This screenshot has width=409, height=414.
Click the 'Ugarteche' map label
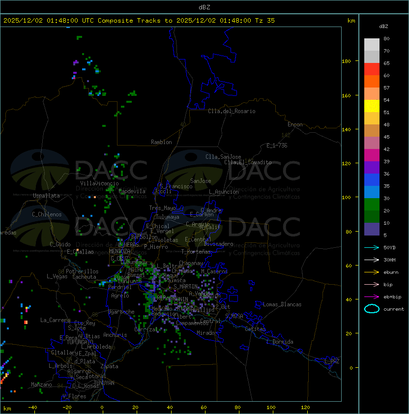[121, 312]
